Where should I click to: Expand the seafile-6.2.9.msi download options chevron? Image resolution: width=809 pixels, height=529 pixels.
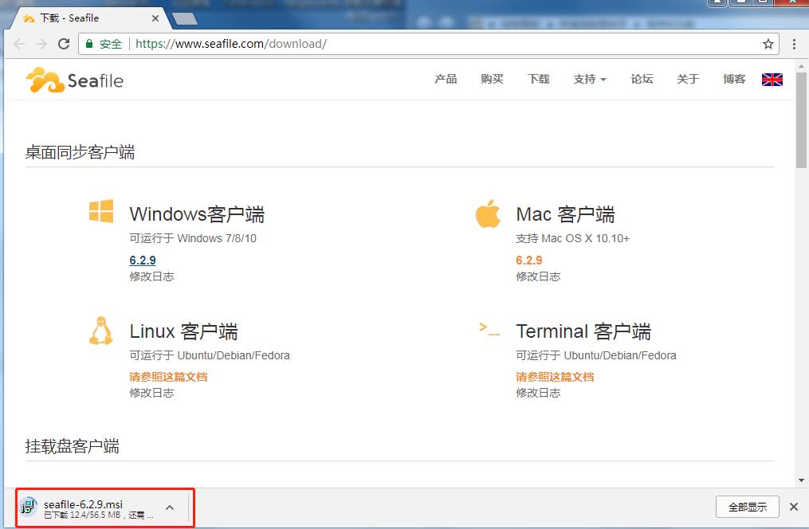(x=170, y=507)
